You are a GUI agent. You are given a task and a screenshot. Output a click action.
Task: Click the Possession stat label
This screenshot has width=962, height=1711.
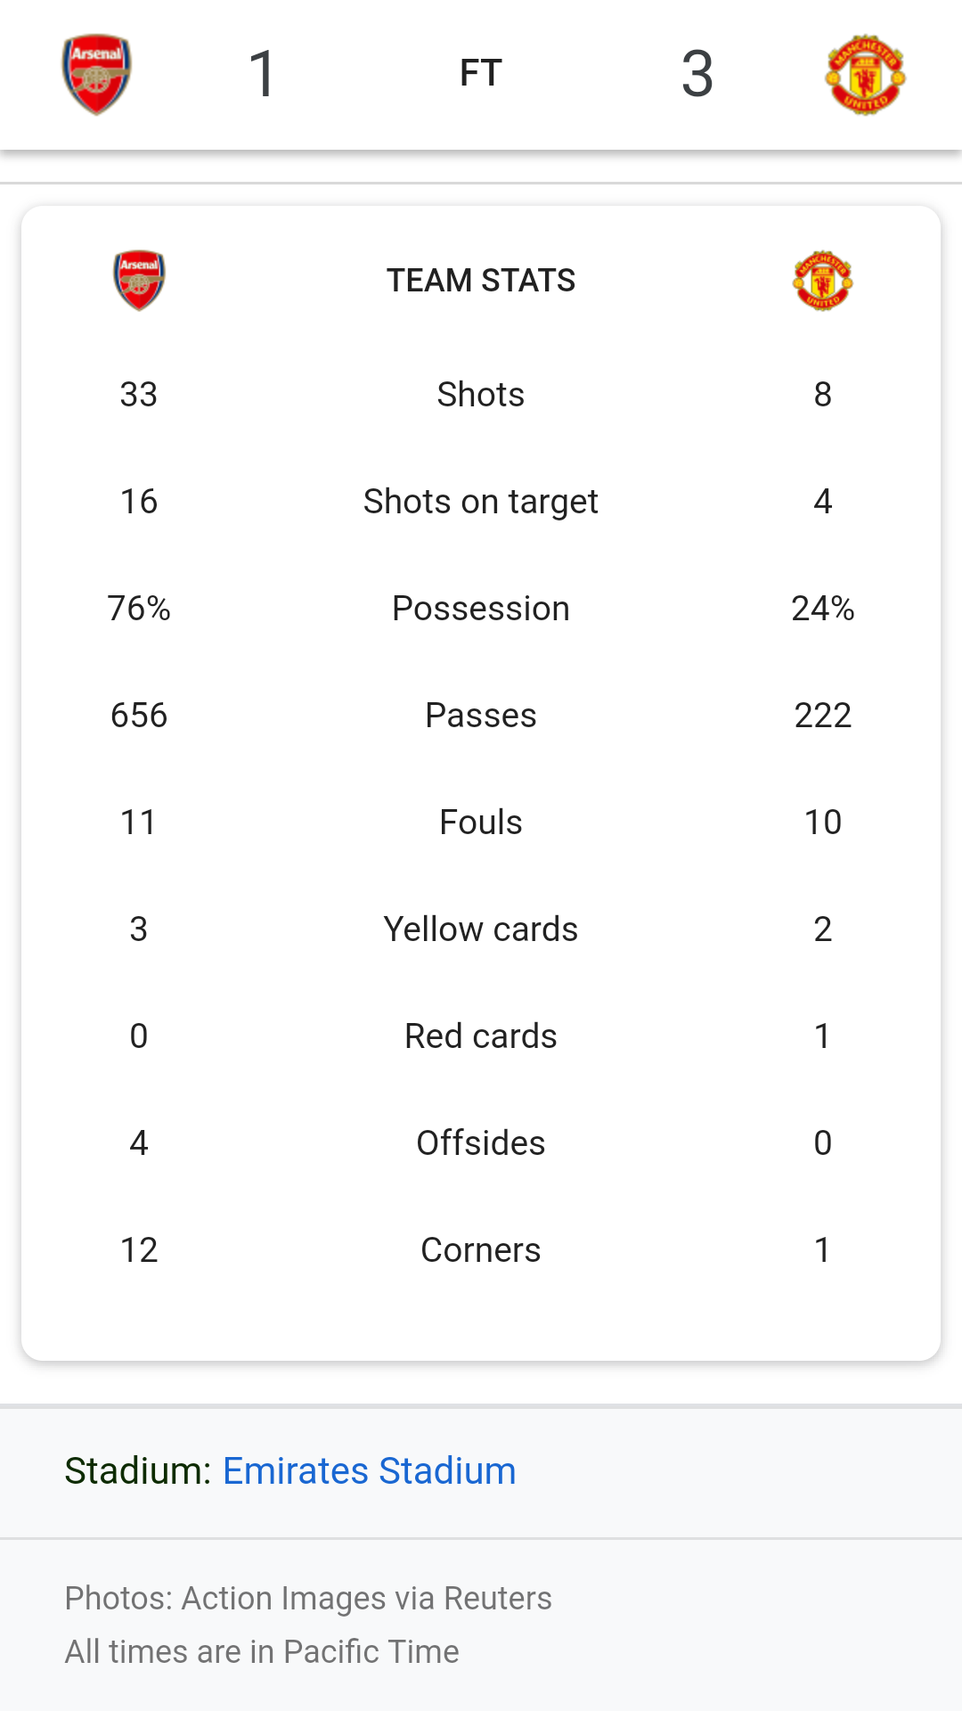click(481, 608)
